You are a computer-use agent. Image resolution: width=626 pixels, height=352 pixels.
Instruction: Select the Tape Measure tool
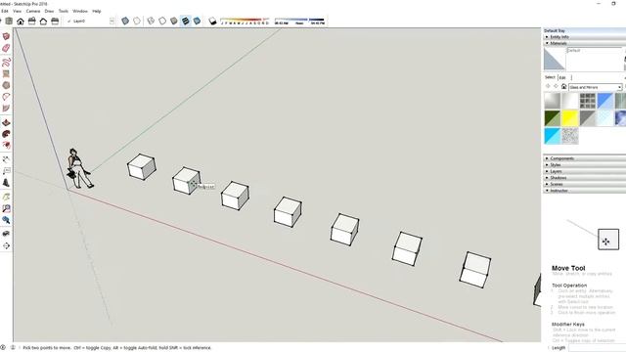click(x=6, y=159)
